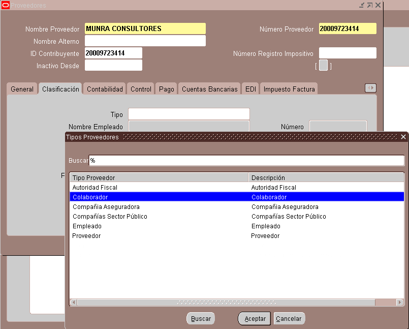The width and height of the screenshot is (409, 329).
Task: Dismiss the dialog using Cancelar
Action: pyautogui.click(x=289, y=318)
